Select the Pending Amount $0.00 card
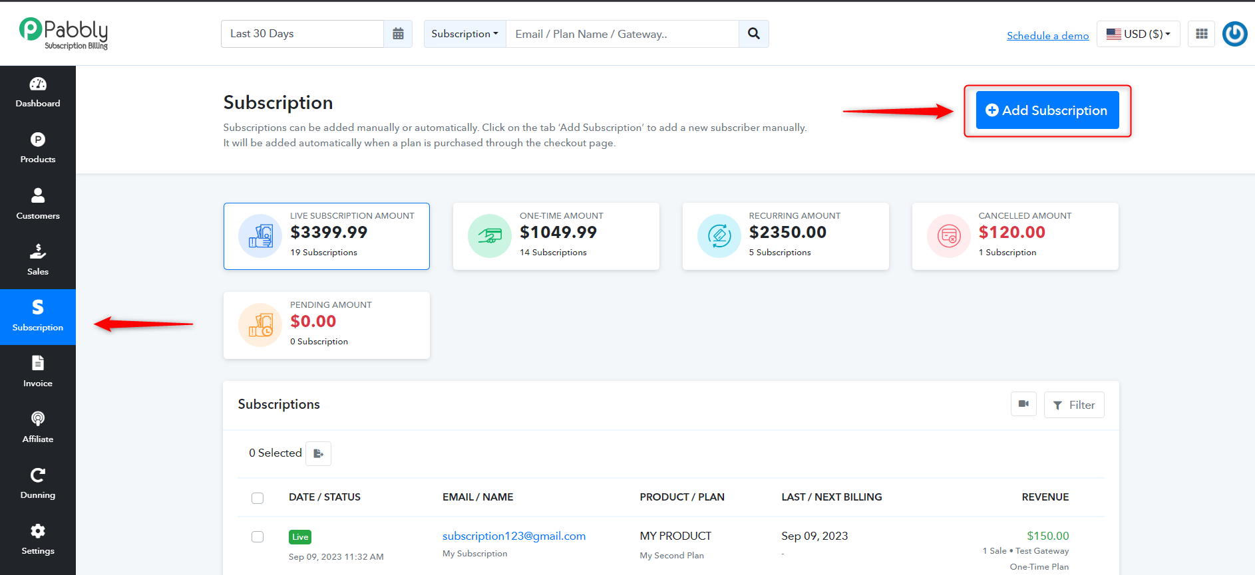1255x575 pixels. 327,325
